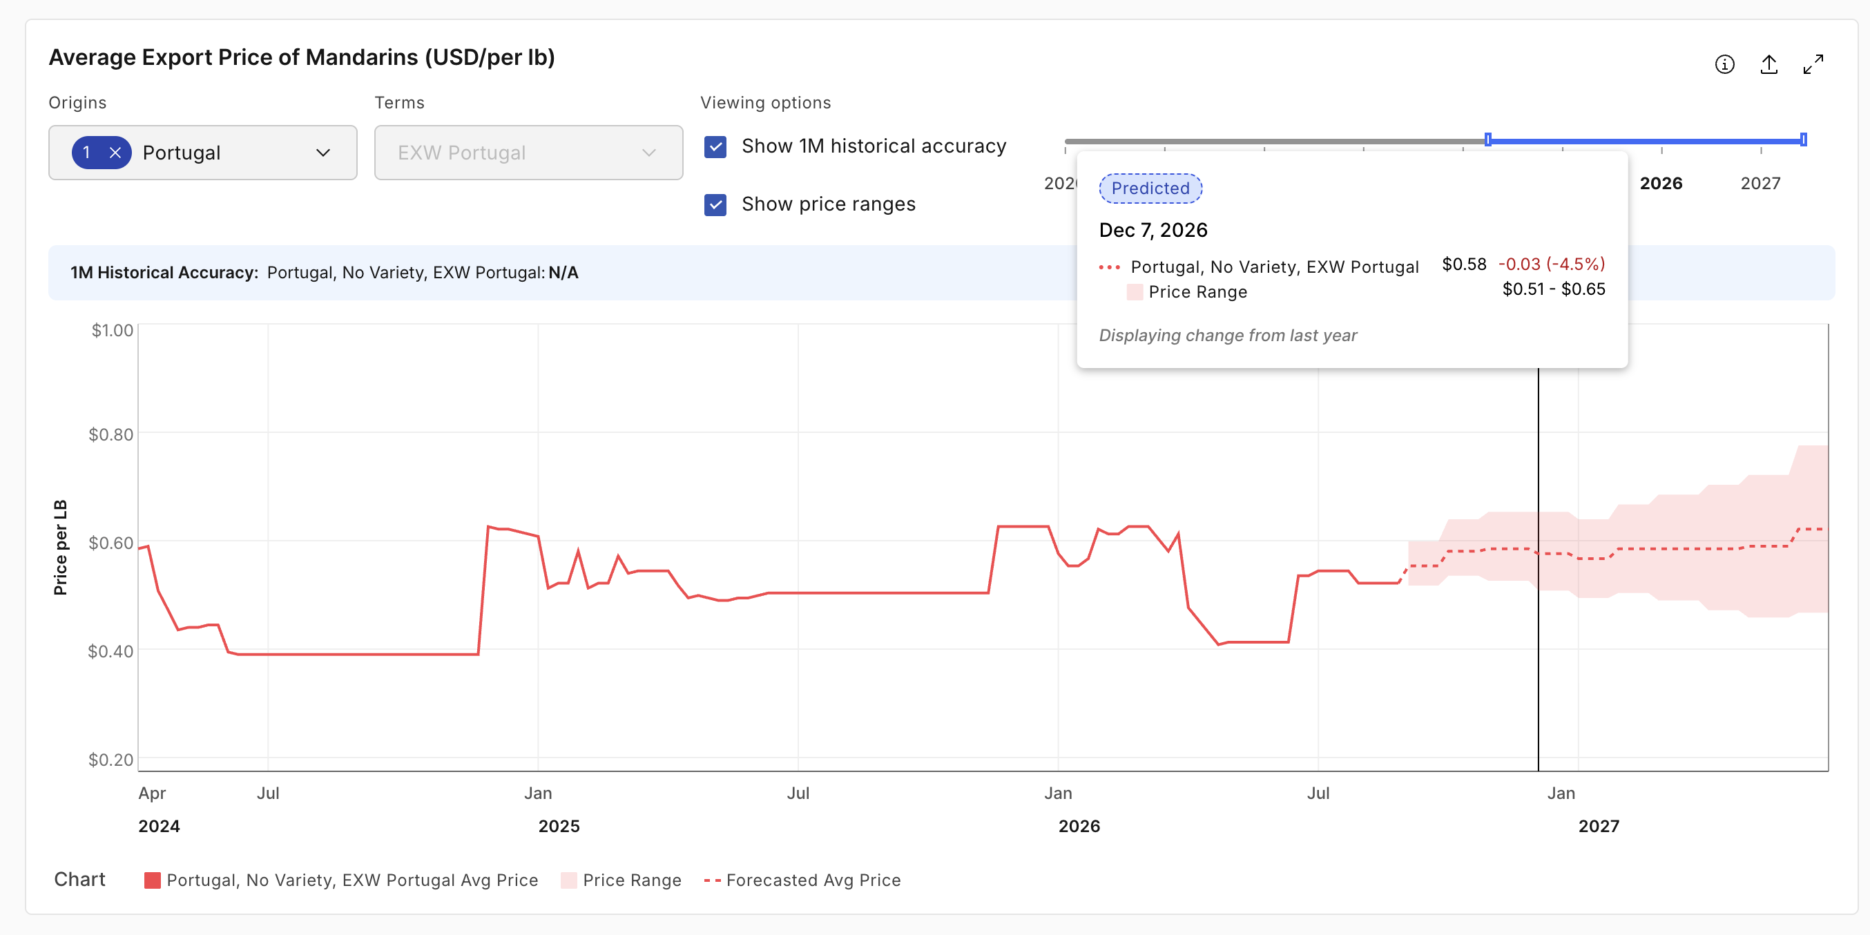Uncheck Show price ranges

point(715,204)
